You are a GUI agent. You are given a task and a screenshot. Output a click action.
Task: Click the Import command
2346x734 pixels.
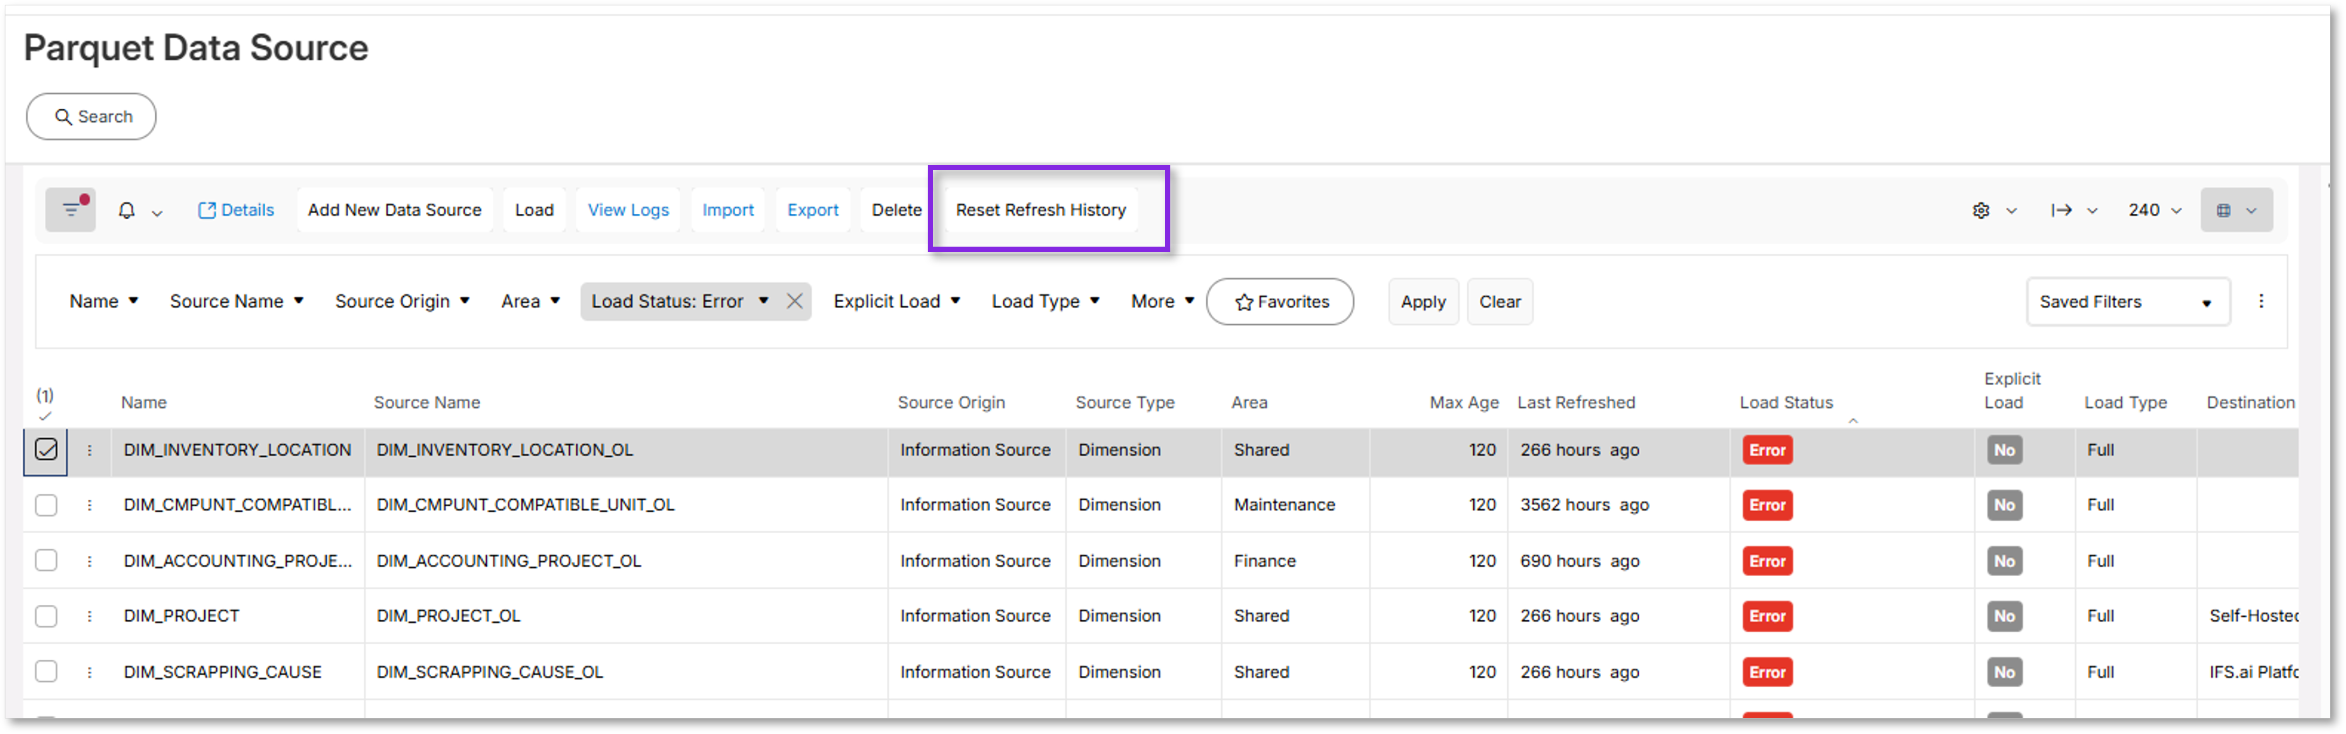(728, 210)
